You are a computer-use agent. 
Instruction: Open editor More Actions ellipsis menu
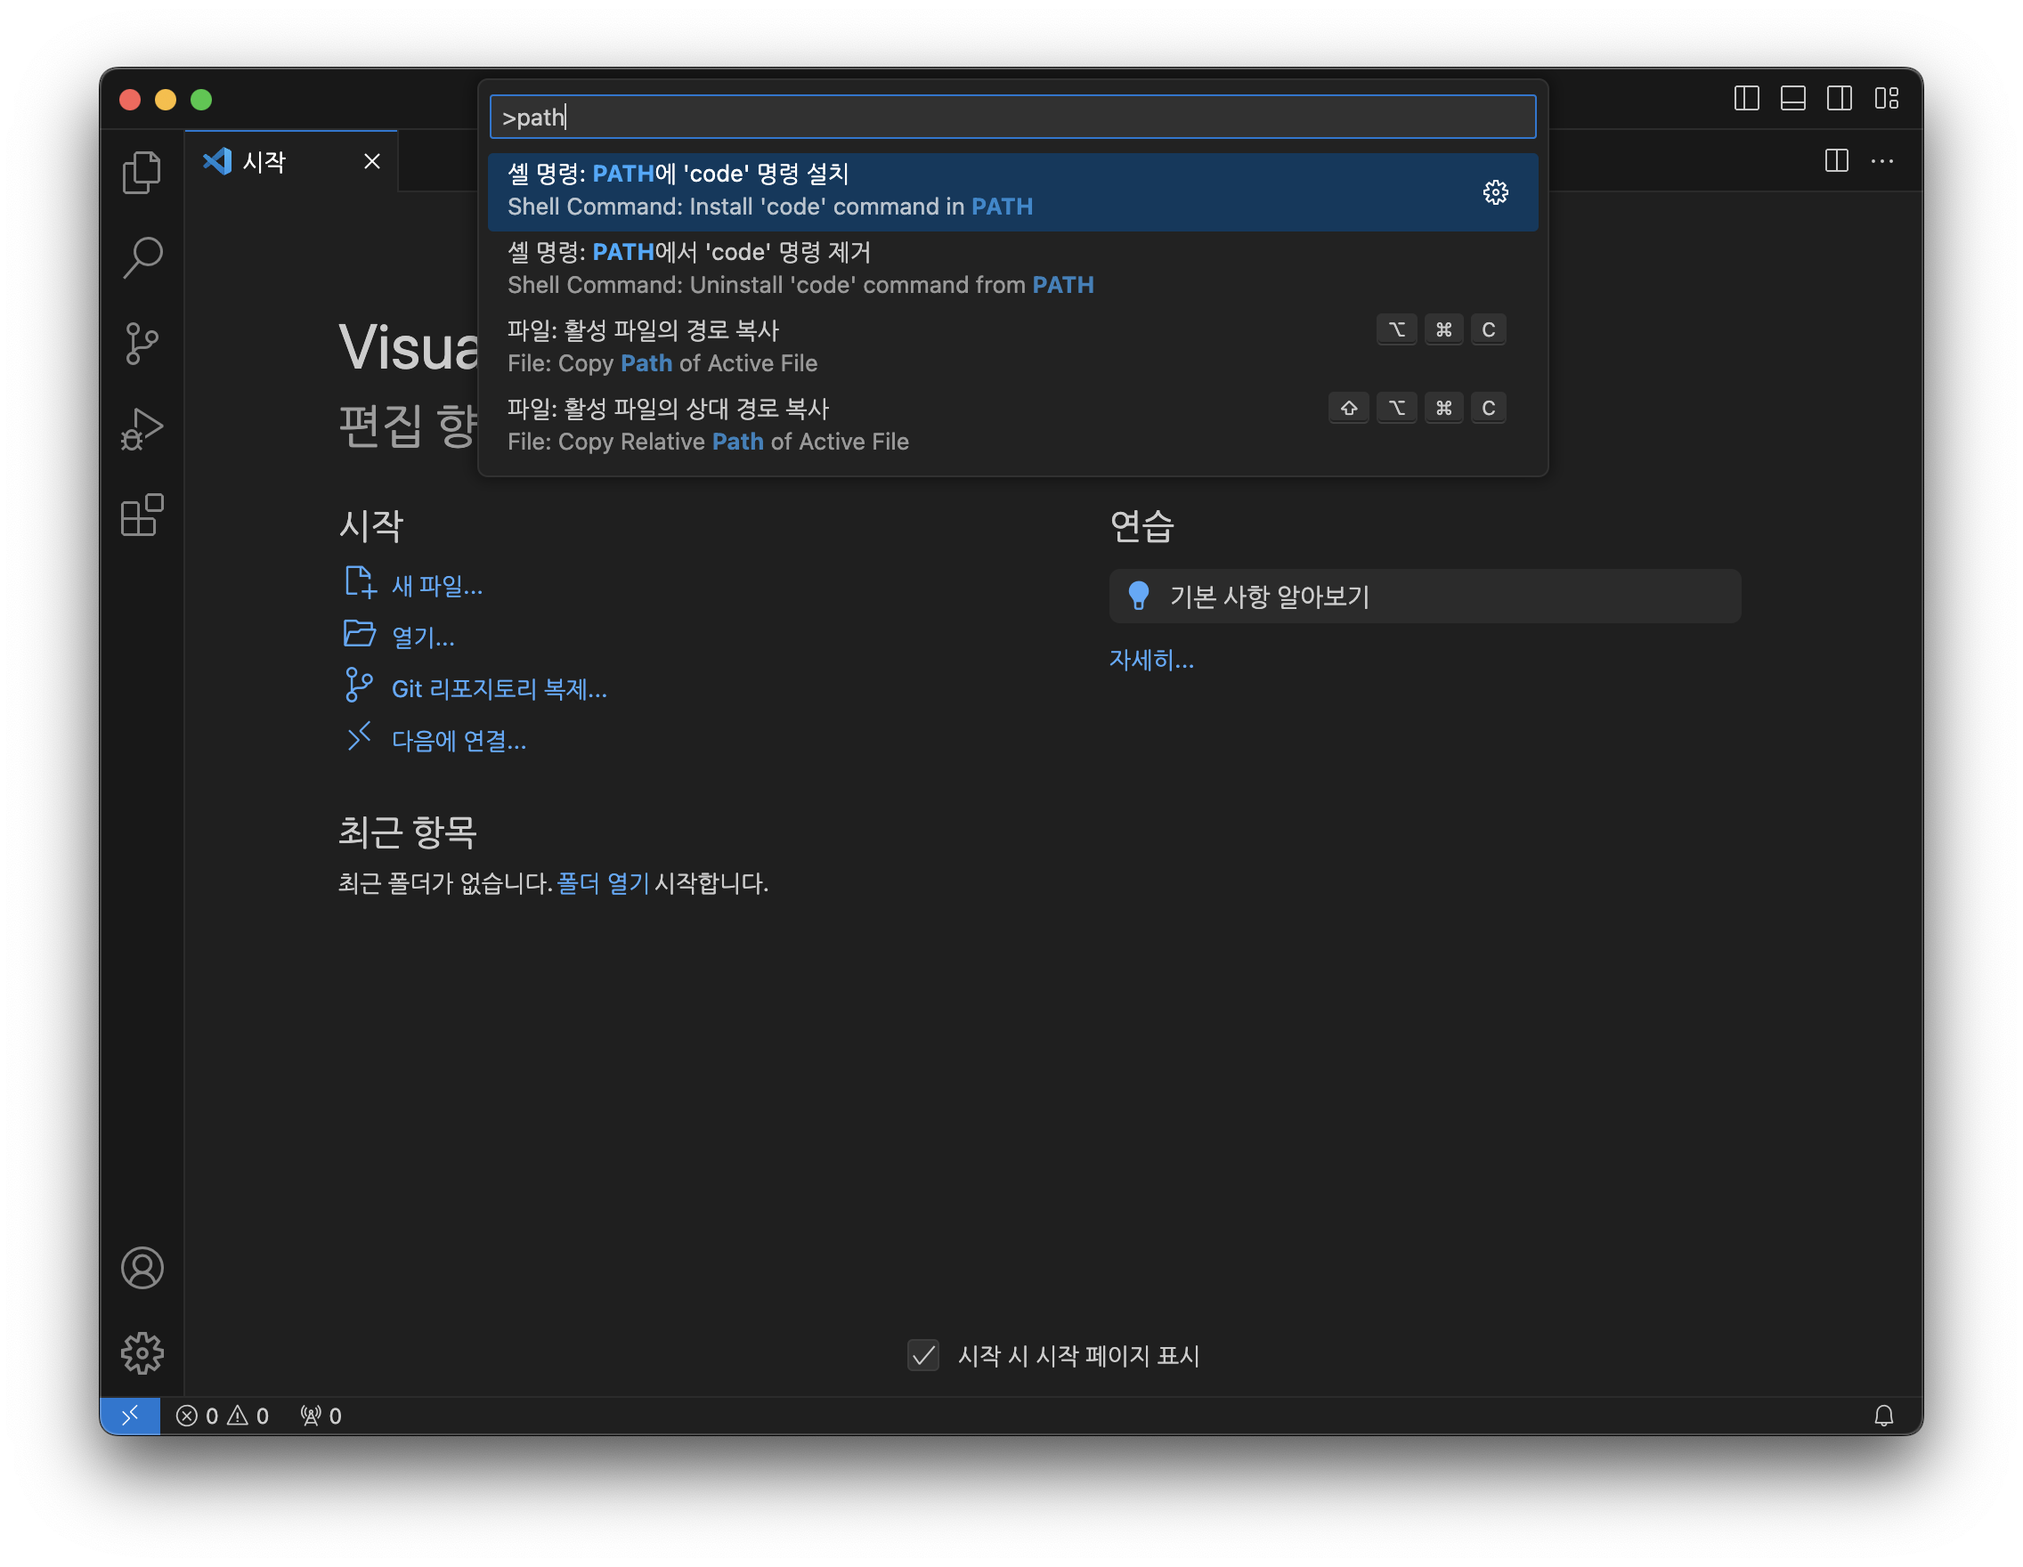1881,161
